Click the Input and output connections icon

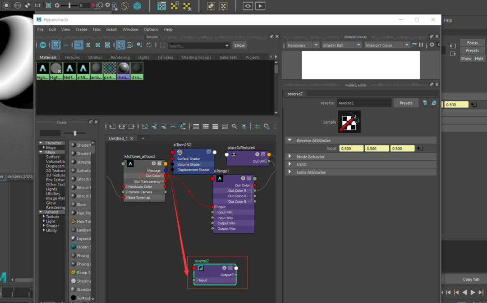(x=122, y=127)
